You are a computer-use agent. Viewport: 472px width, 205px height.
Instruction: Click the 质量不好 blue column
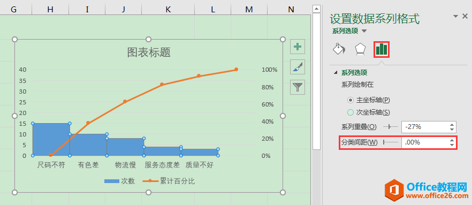pos(199,152)
